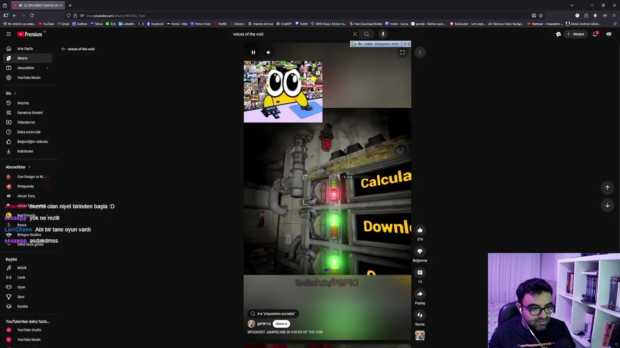
Task: Open Can Sungur channel subscription
Action: 28,176
